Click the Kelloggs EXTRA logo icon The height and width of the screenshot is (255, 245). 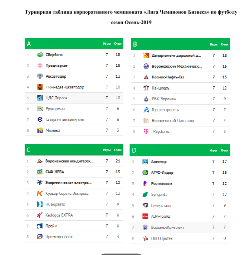click(40, 215)
